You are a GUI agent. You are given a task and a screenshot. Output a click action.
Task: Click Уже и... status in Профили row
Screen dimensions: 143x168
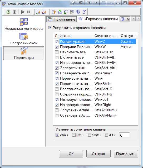coord(127,47)
